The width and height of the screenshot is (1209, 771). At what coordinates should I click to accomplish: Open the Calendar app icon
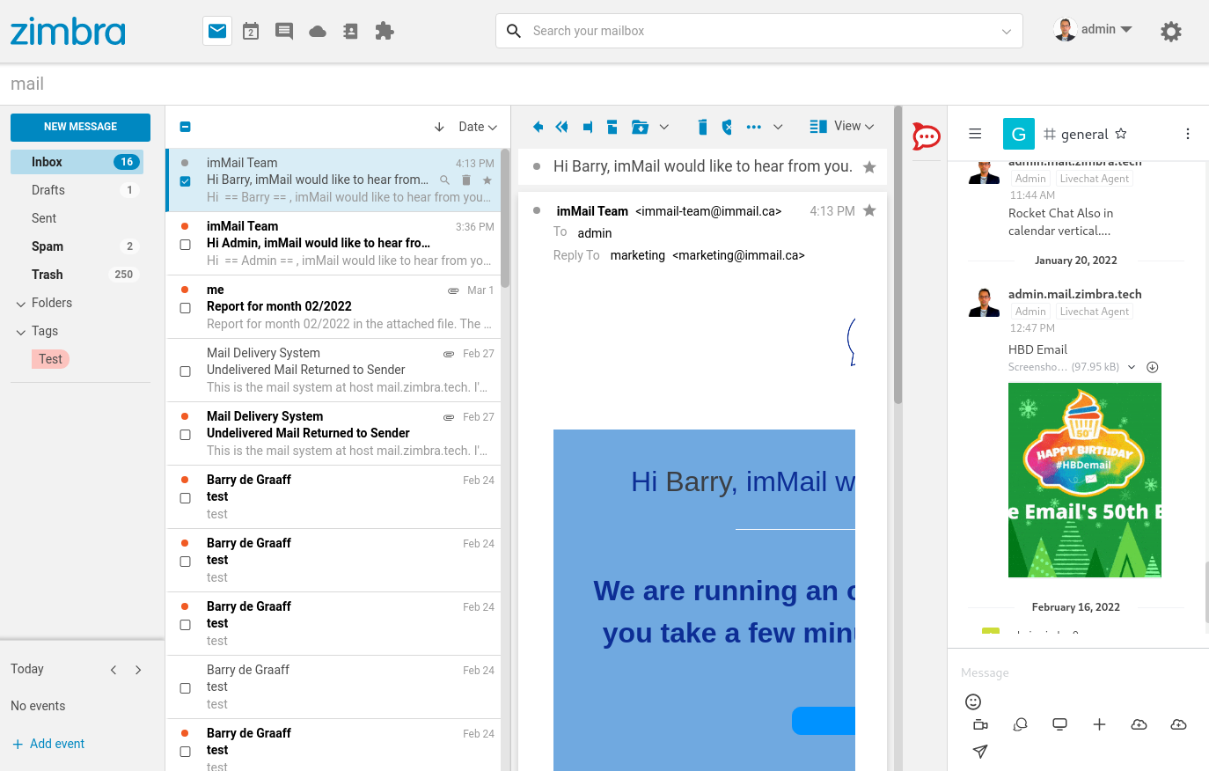[251, 31]
